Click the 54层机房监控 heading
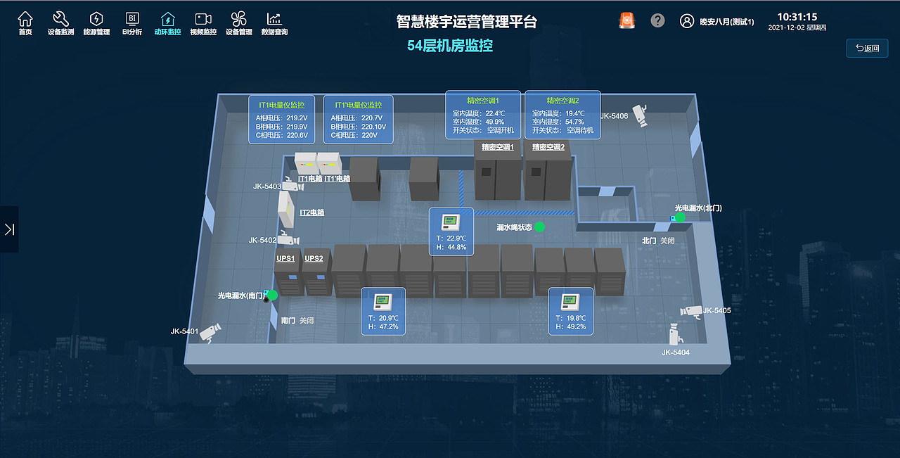This screenshot has height=458, width=900. (450, 46)
